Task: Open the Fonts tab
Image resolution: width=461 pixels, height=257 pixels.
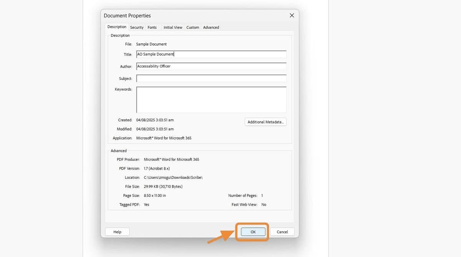Action: coord(152,27)
